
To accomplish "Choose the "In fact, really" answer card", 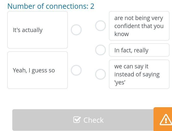I will pos(139,50).
